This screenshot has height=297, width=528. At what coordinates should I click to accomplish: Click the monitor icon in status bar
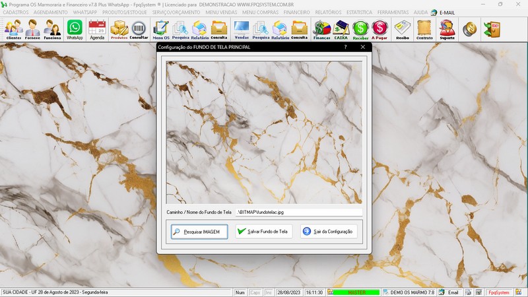pyautogui.click(x=478, y=292)
